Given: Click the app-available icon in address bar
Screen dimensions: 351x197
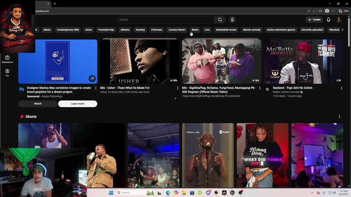Looking at the screenshot, I should click(x=308, y=11).
